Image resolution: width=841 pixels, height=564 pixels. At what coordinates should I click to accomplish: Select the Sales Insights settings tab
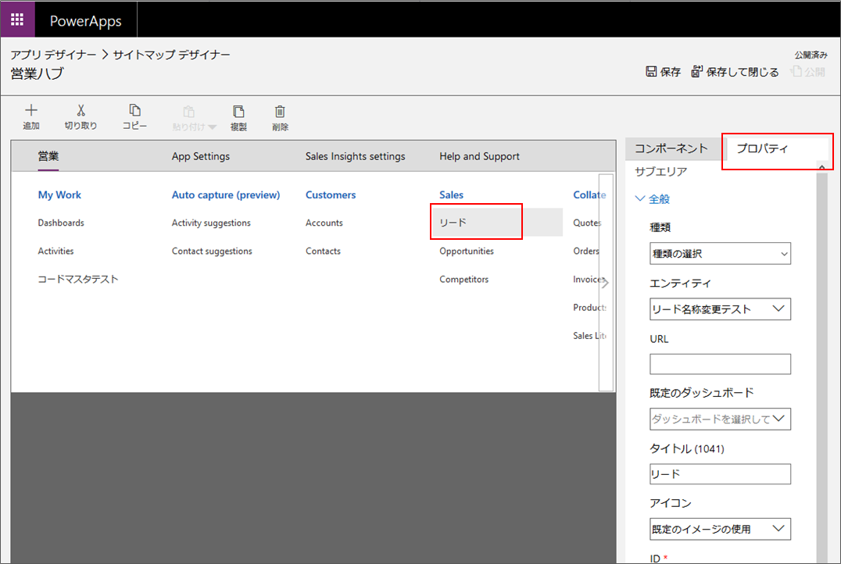(355, 156)
